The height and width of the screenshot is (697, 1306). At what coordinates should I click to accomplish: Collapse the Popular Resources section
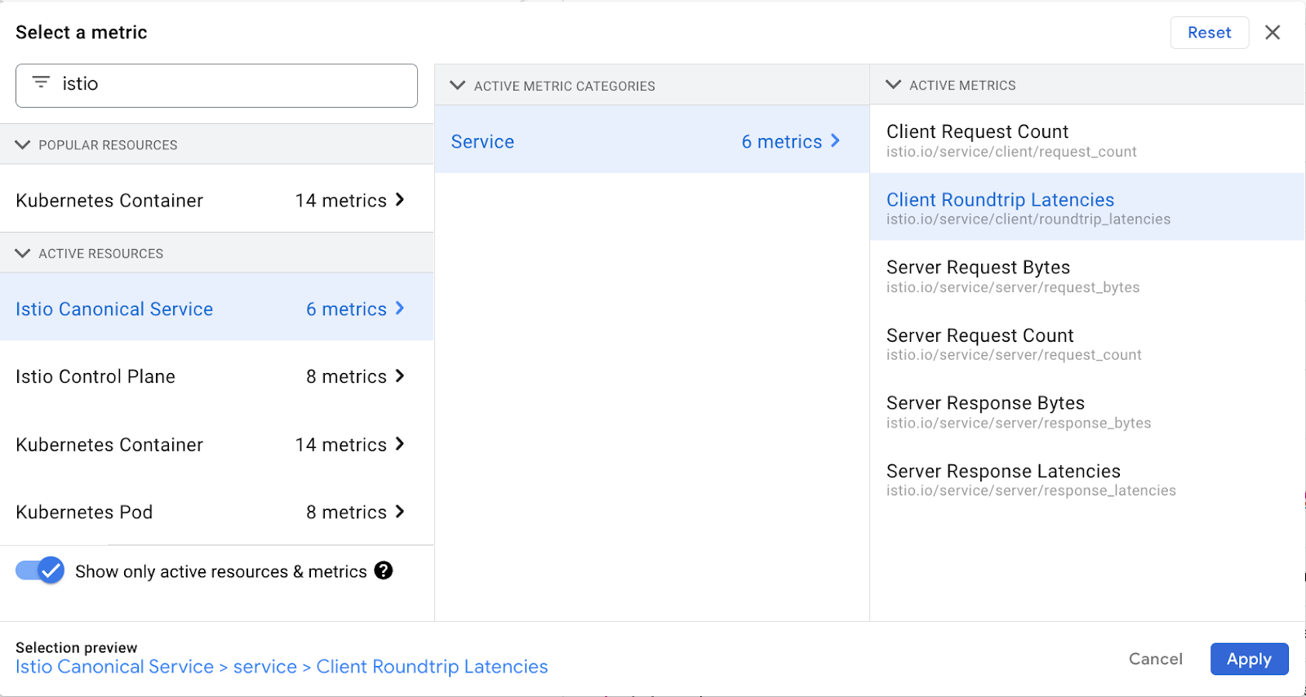pos(23,144)
